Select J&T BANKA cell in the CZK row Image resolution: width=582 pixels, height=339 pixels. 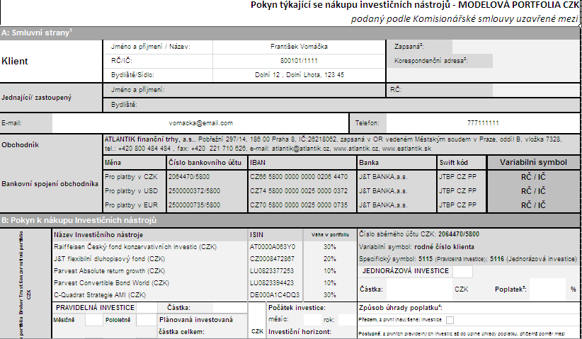coord(396,177)
